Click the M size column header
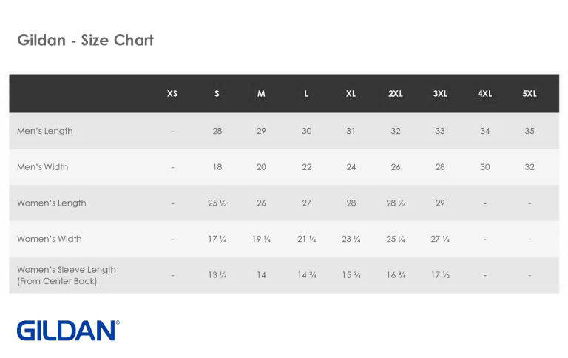This screenshot has width=568, height=358. (x=261, y=94)
